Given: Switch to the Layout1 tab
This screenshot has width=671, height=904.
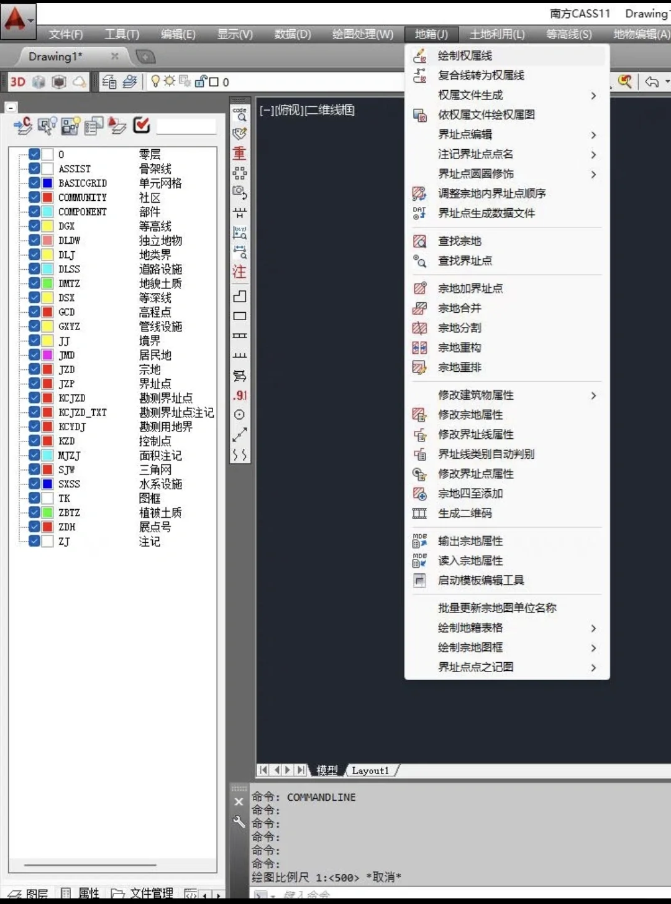Looking at the screenshot, I should pyautogui.click(x=371, y=770).
